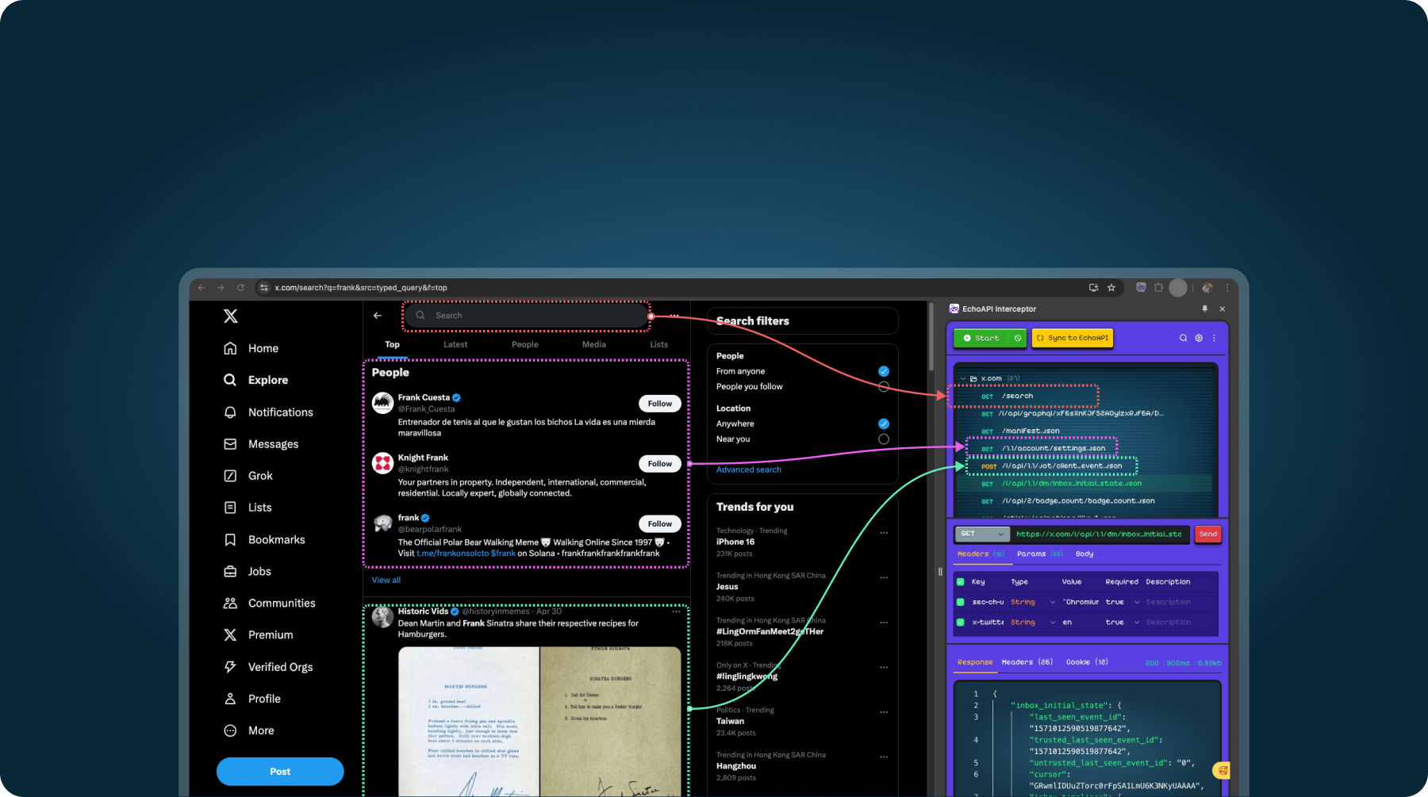Open Lists in the left sidebar
The image size is (1428, 797).
coord(248,508)
